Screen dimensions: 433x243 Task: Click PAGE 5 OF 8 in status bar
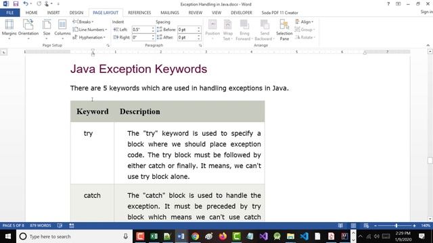(14, 225)
